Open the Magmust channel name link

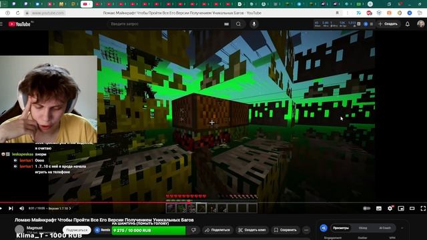tap(35, 228)
